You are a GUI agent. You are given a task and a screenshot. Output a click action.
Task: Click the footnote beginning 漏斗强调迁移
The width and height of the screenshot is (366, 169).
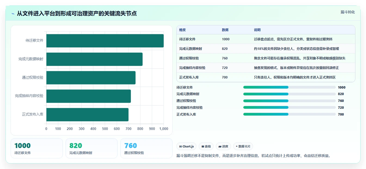tap(254, 156)
